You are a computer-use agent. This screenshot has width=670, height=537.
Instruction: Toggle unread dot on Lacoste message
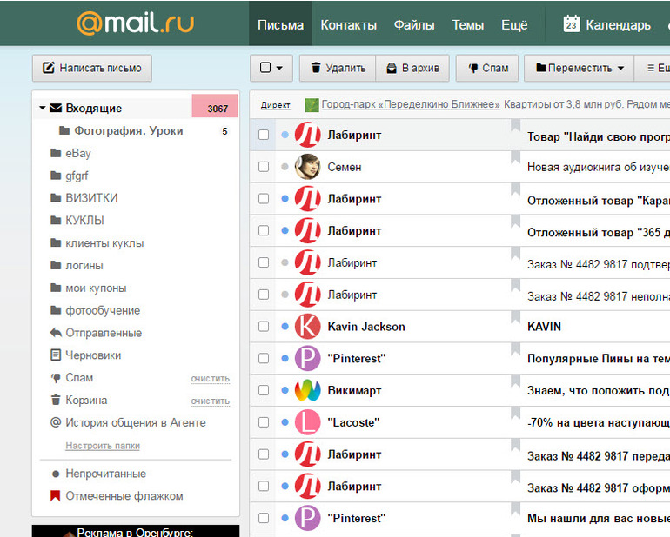[285, 422]
